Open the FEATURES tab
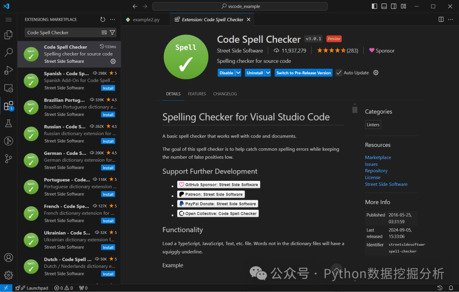Image resolution: width=459 pixels, height=292 pixels. [197, 94]
